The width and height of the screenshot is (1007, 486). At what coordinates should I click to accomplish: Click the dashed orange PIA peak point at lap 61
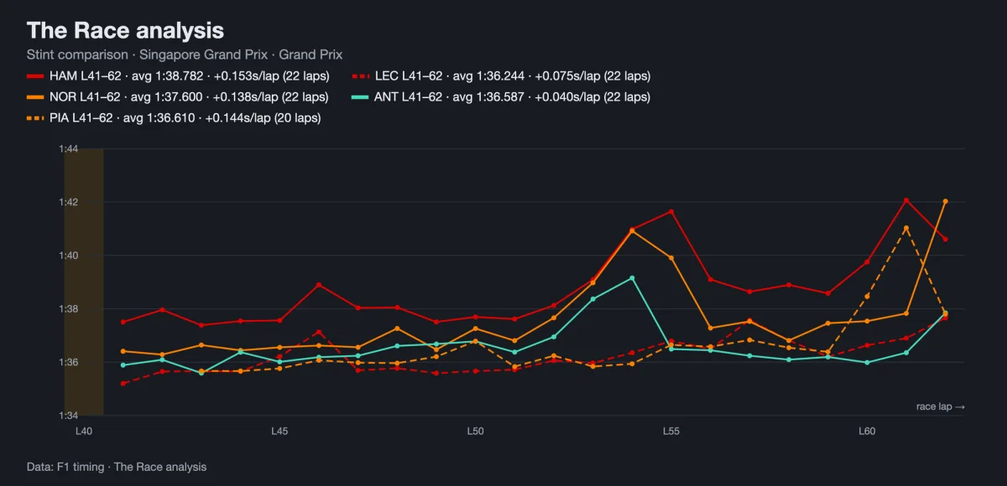[x=906, y=228]
